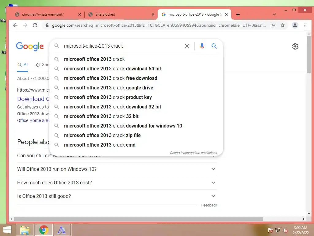314x236 pixels.
Task: Open Google quick settings gear
Action: tap(295, 46)
